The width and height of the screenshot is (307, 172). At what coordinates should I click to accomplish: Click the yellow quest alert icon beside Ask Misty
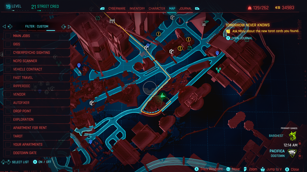[x=228, y=31]
